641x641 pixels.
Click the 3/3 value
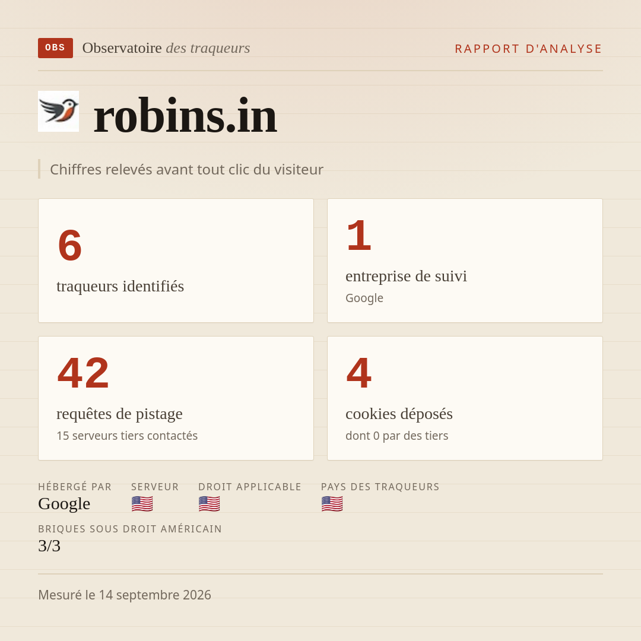point(49,546)
